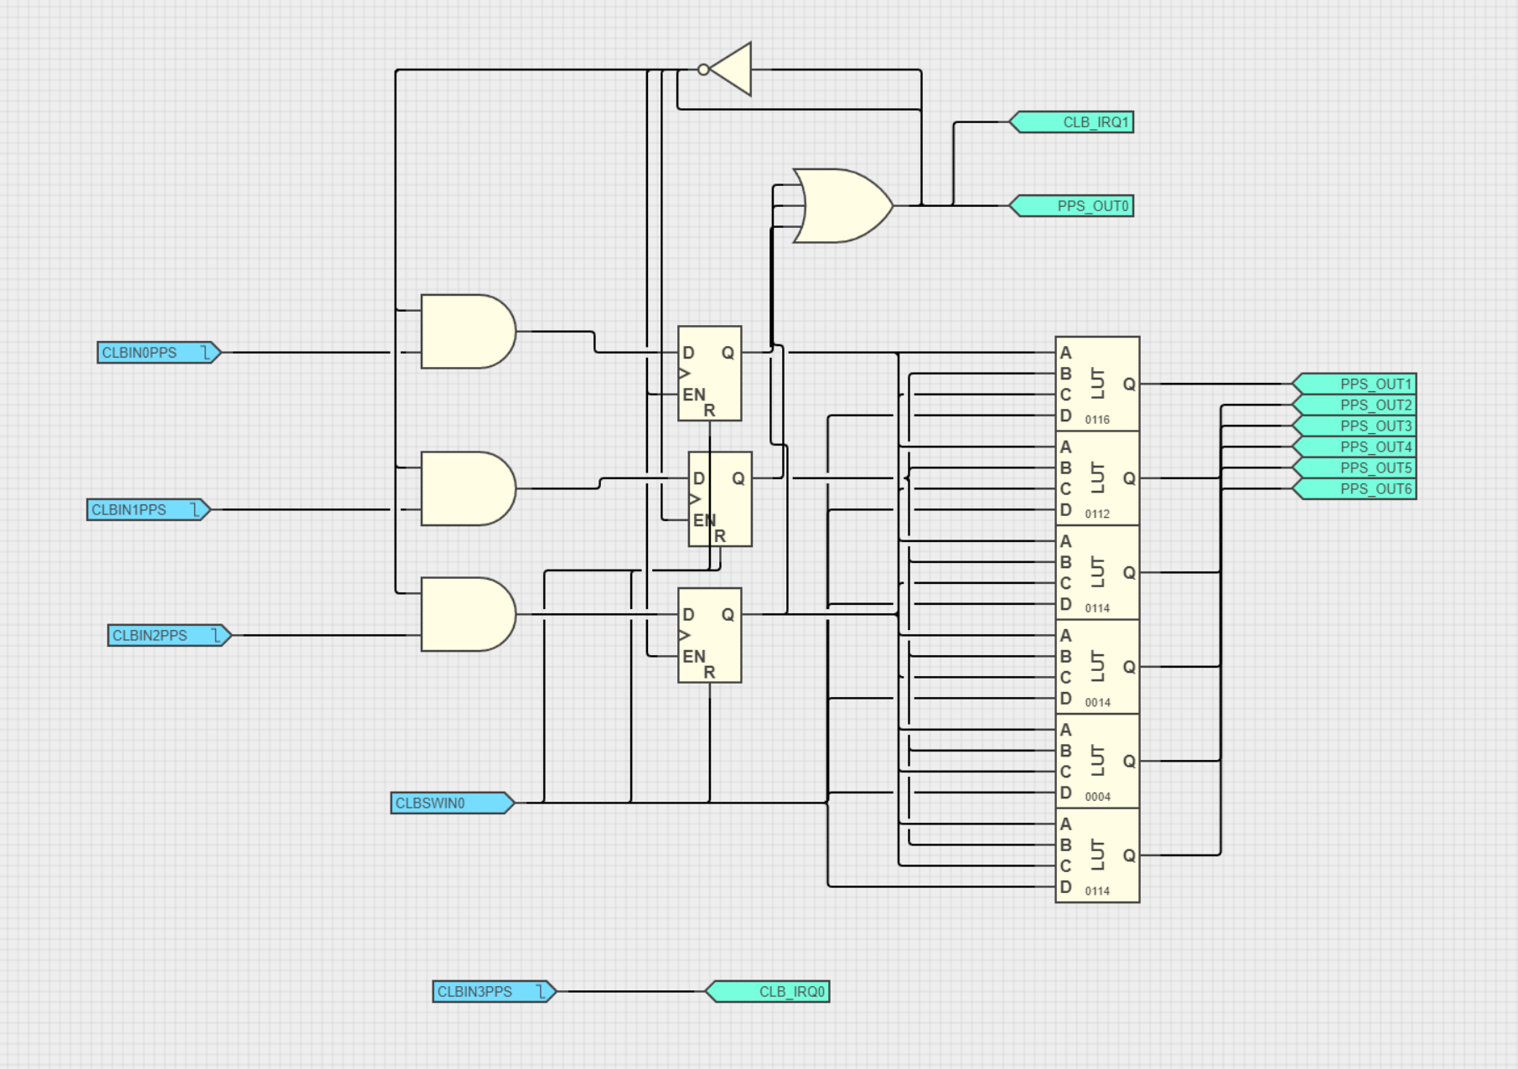This screenshot has width=1518, height=1069.
Task: Click the PPS_OUT4 output port
Action: point(1355,447)
